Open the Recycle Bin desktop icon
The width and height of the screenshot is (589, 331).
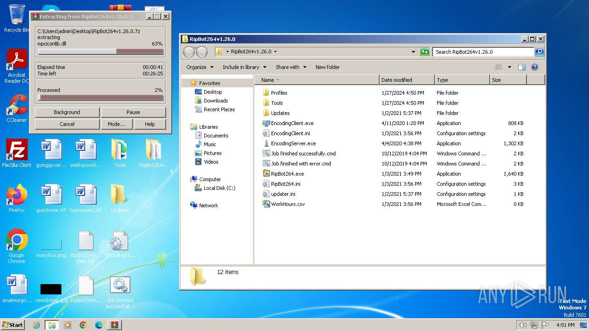pos(17,18)
